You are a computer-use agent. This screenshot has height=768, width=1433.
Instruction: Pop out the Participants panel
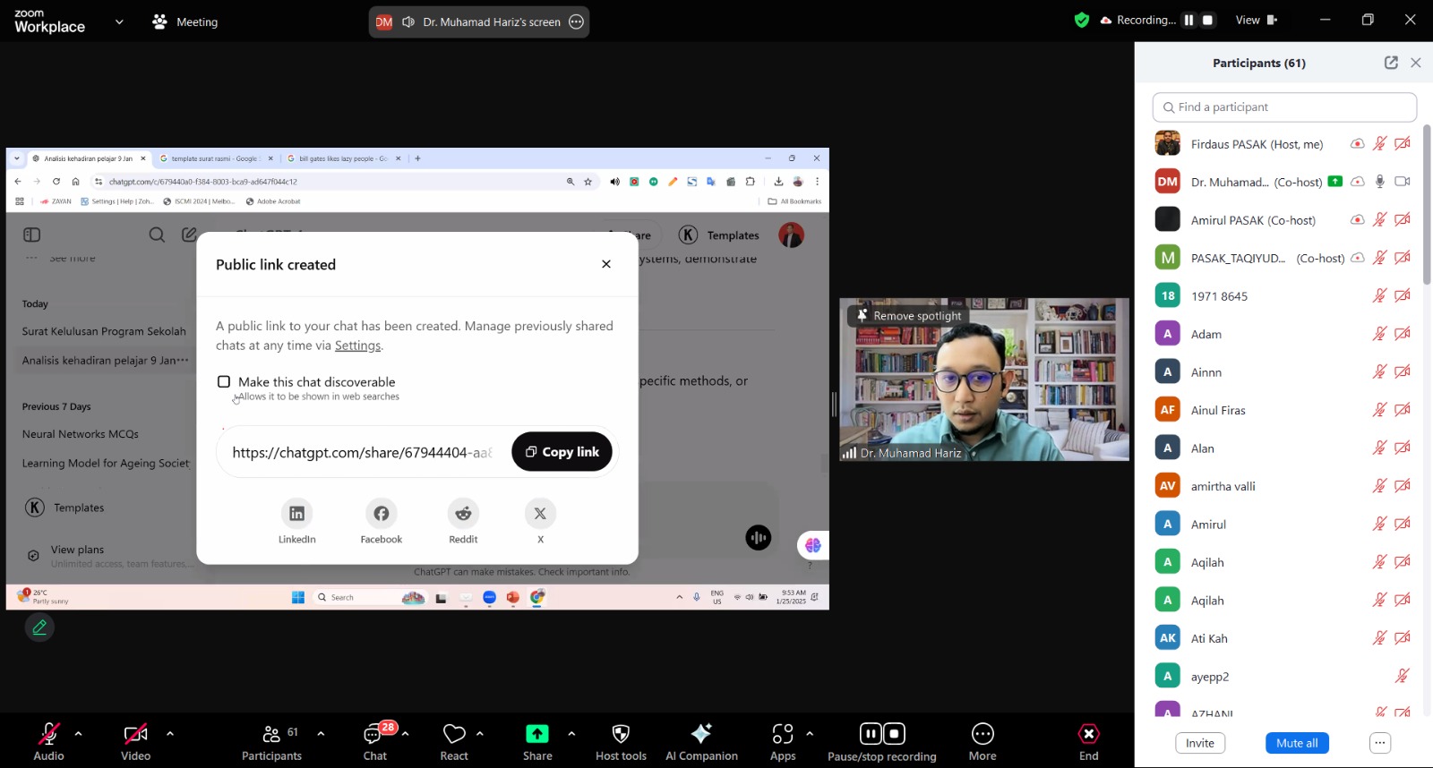pos(1391,63)
